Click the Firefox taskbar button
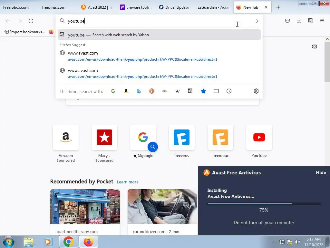 [x=88, y=242]
